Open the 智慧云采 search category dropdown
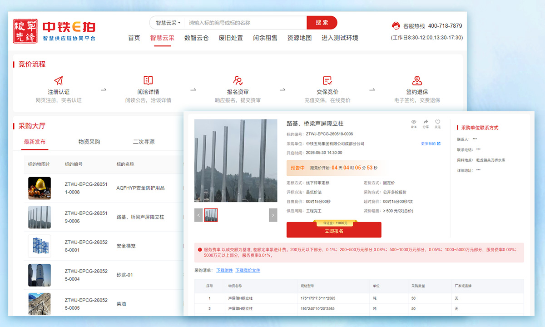The image size is (545, 327). click(168, 23)
